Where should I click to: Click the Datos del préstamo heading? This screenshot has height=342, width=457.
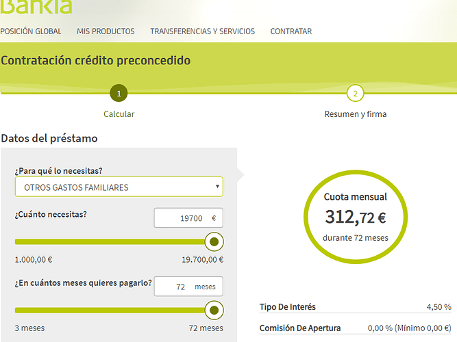pyautogui.click(x=49, y=138)
